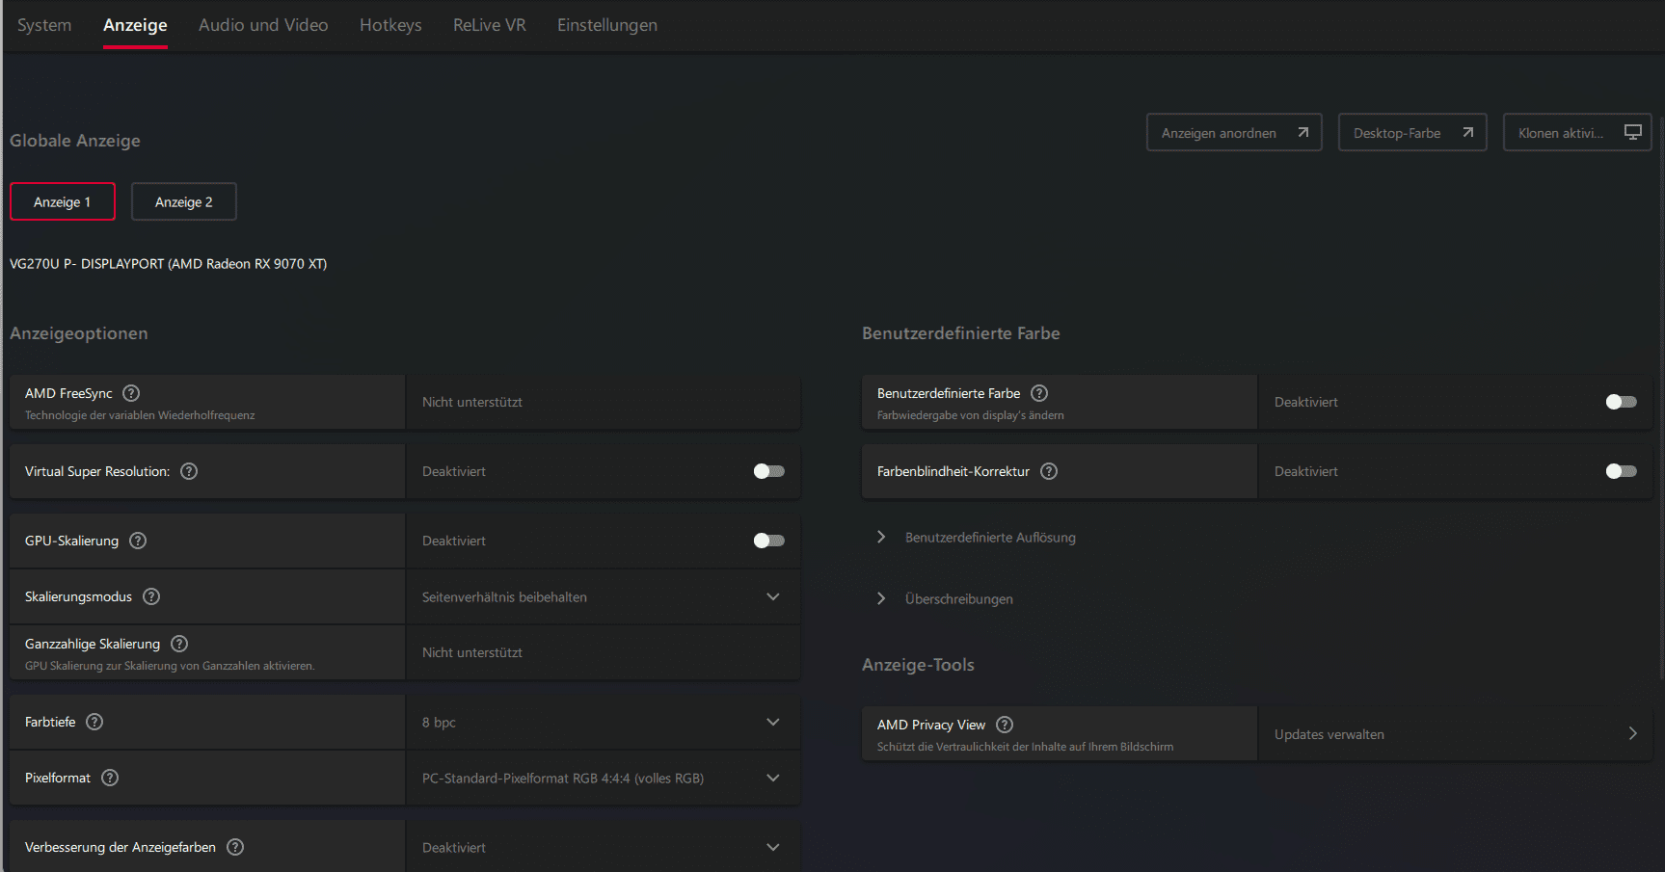Select the Anzeige 2 button

click(x=184, y=201)
